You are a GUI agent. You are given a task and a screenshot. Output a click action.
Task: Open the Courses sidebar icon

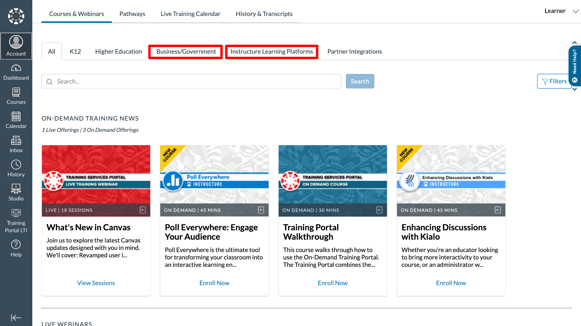pyautogui.click(x=16, y=96)
